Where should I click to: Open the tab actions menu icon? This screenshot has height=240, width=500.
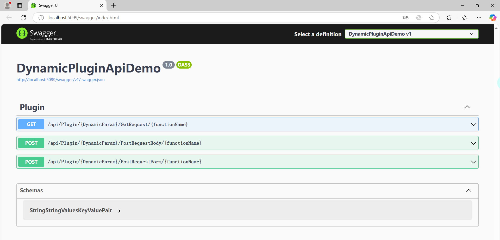[20, 5]
